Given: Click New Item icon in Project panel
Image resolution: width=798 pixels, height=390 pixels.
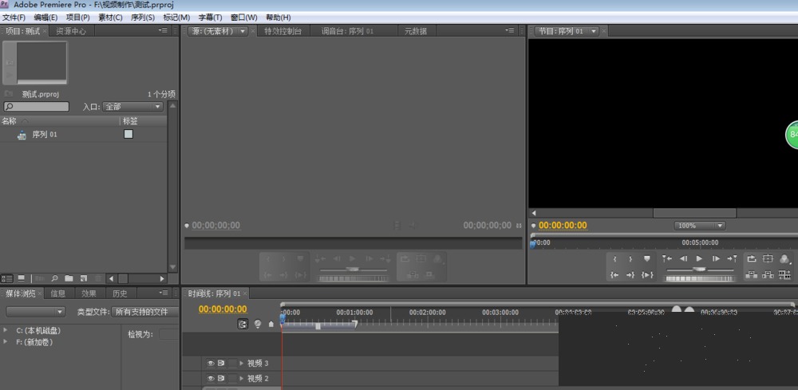Looking at the screenshot, I should point(84,278).
